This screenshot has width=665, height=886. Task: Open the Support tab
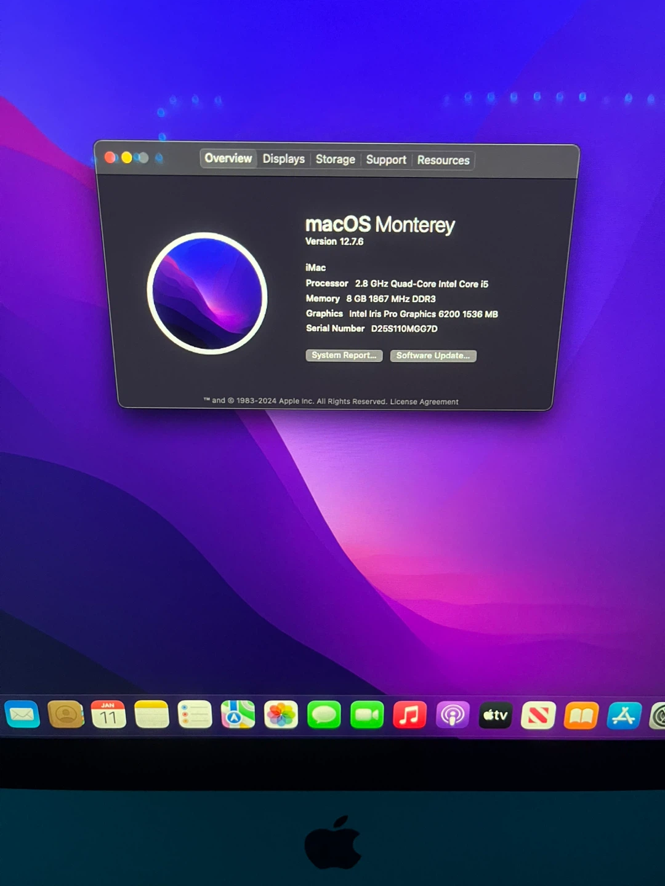pos(386,160)
